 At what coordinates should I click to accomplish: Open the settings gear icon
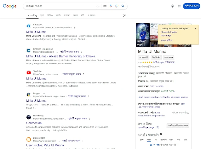[172, 6]
